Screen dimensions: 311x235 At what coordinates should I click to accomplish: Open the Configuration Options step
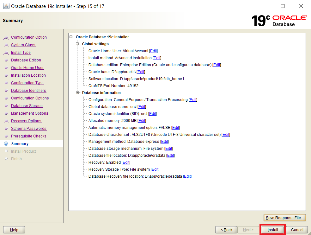tap(30, 98)
